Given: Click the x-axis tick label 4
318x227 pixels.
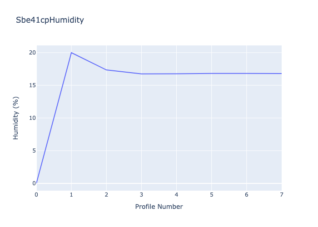Looking at the screenshot, I should 176,194.
